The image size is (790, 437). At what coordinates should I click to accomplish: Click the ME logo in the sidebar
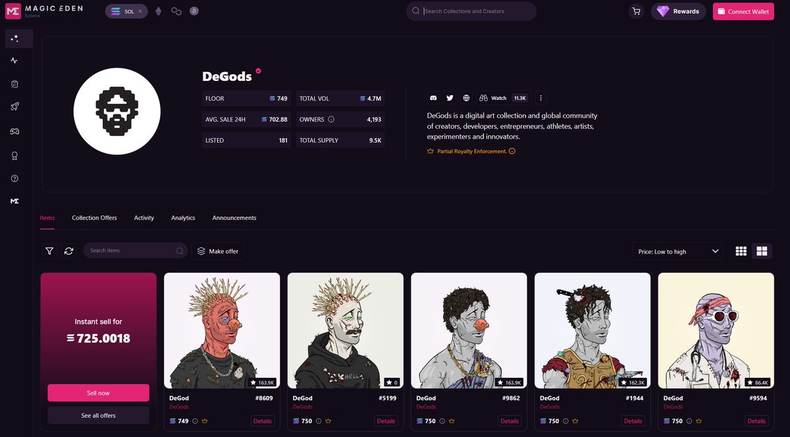coord(14,201)
